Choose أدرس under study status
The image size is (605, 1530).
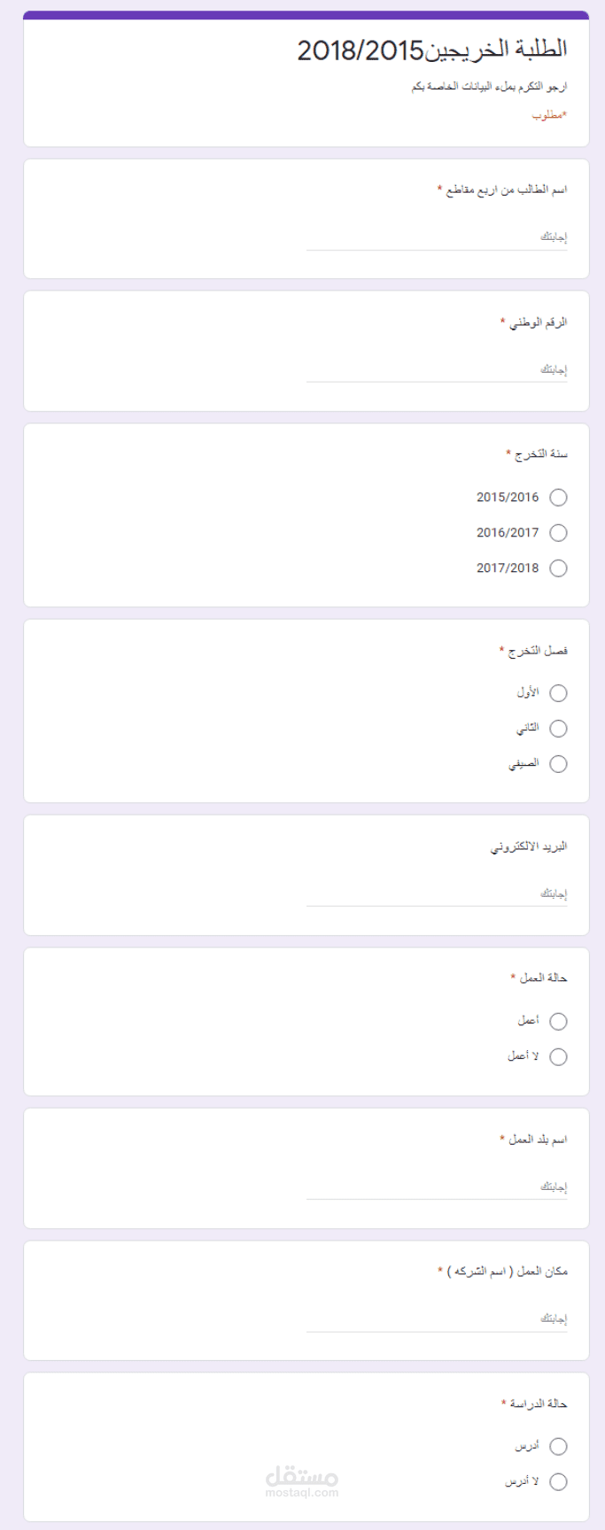(x=558, y=1447)
